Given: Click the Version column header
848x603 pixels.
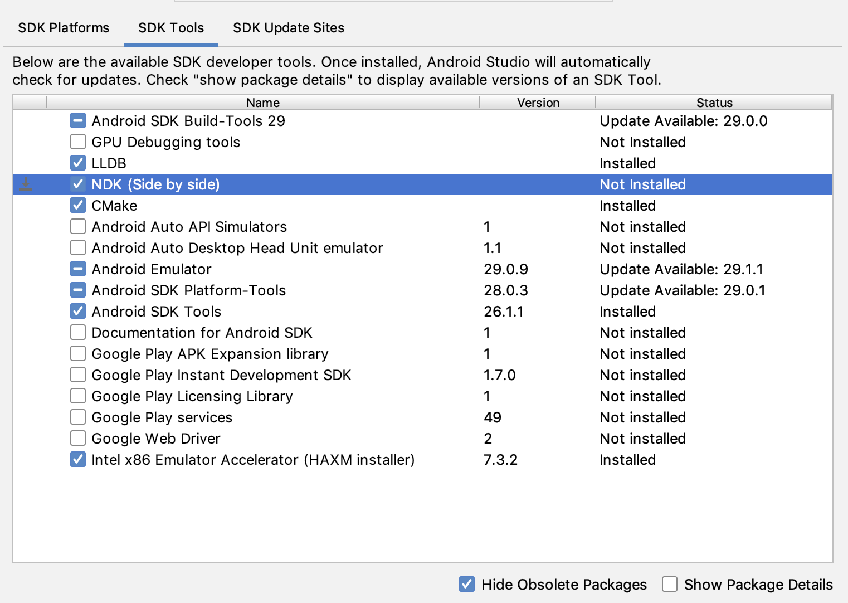Looking at the screenshot, I should tap(537, 103).
